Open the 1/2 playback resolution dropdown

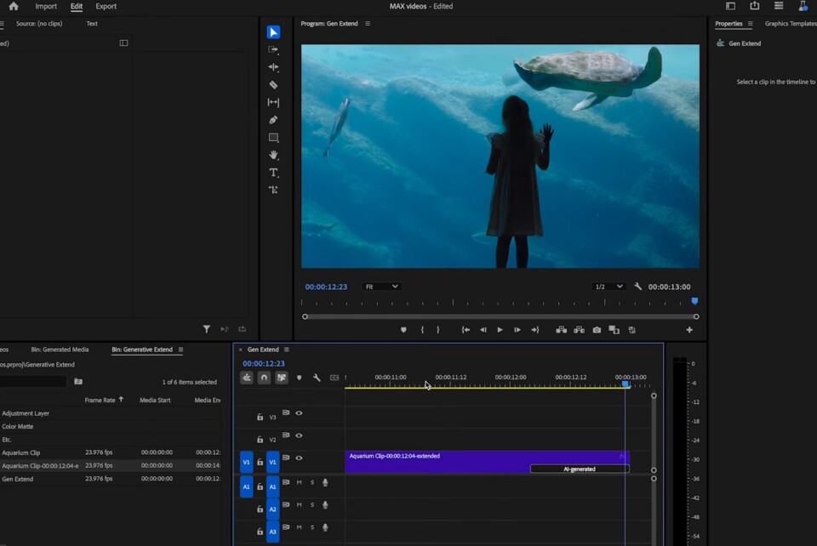pyautogui.click(x=608, y=287)
